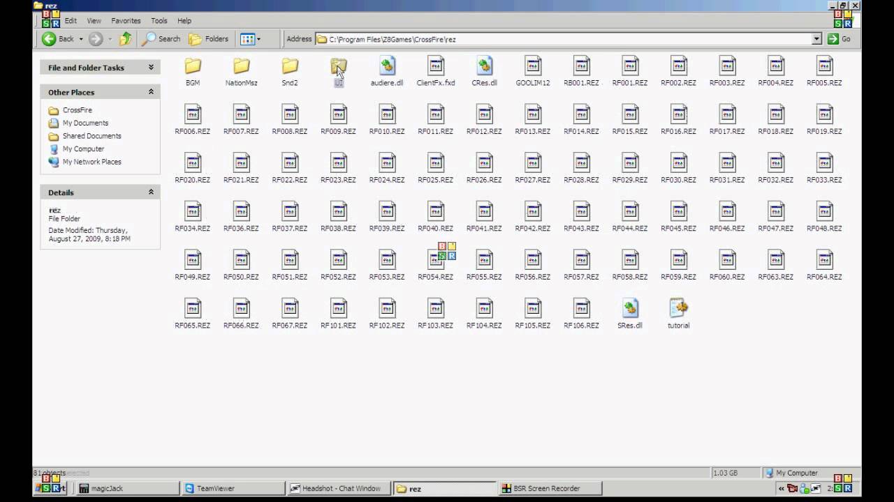This screenshot has width=894, height=502.
Task: Select the RF101.REZ file
Action: (339, 315)
